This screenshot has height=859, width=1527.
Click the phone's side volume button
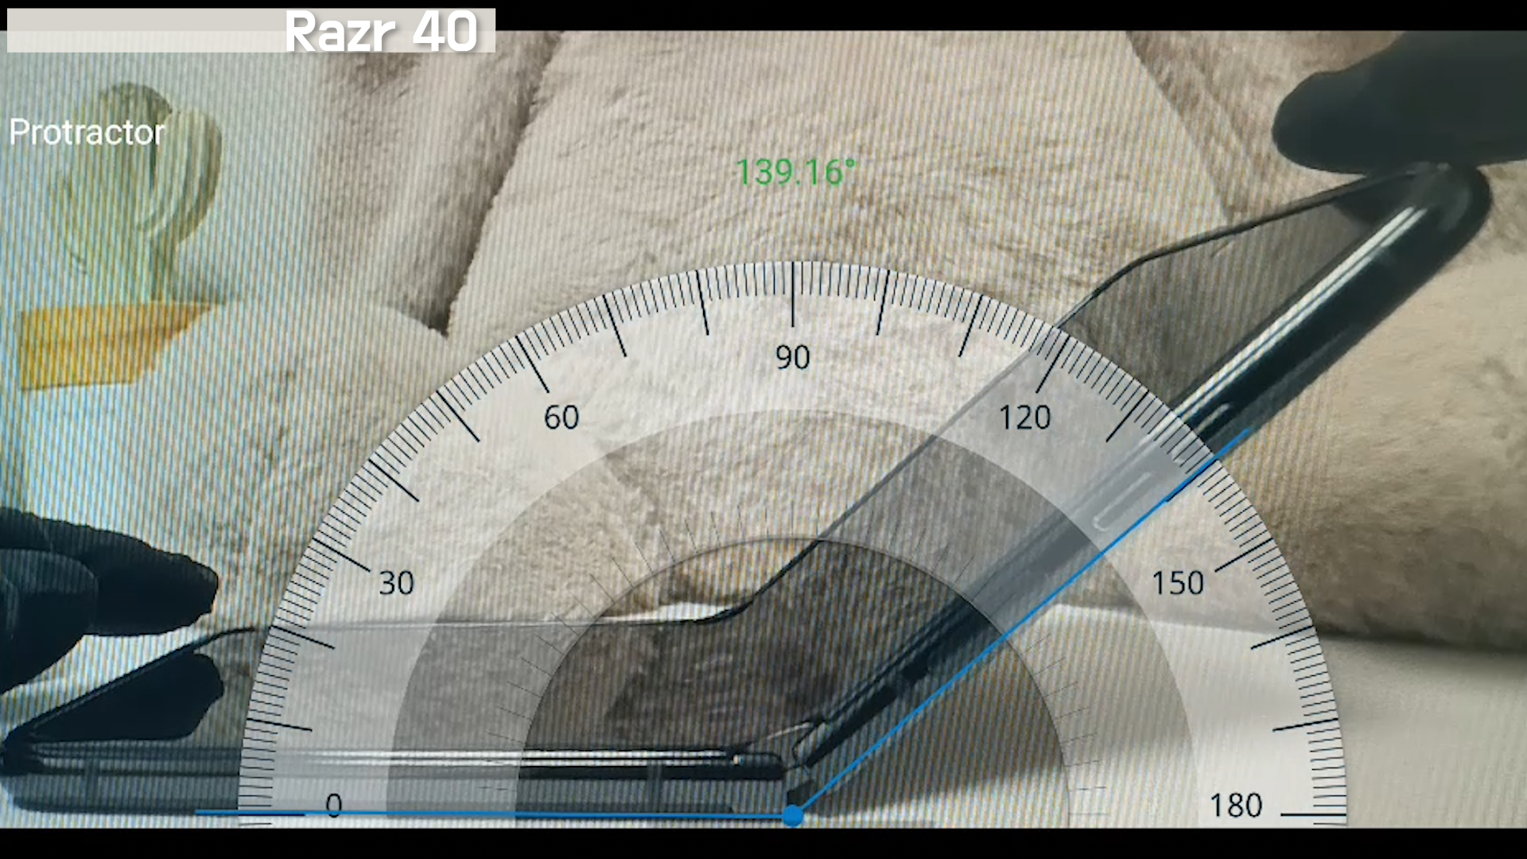pos(1123,501)
